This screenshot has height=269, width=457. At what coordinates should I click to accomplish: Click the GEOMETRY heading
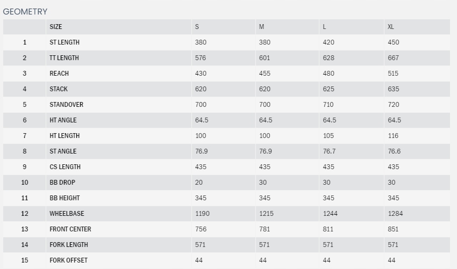[x=25, y=11]
